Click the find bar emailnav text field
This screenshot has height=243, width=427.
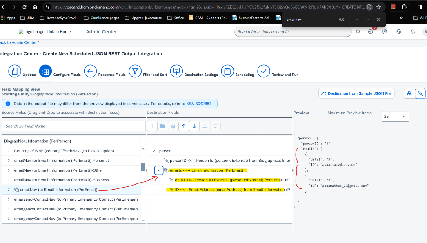pyautogui.click(x=310, y=20)
